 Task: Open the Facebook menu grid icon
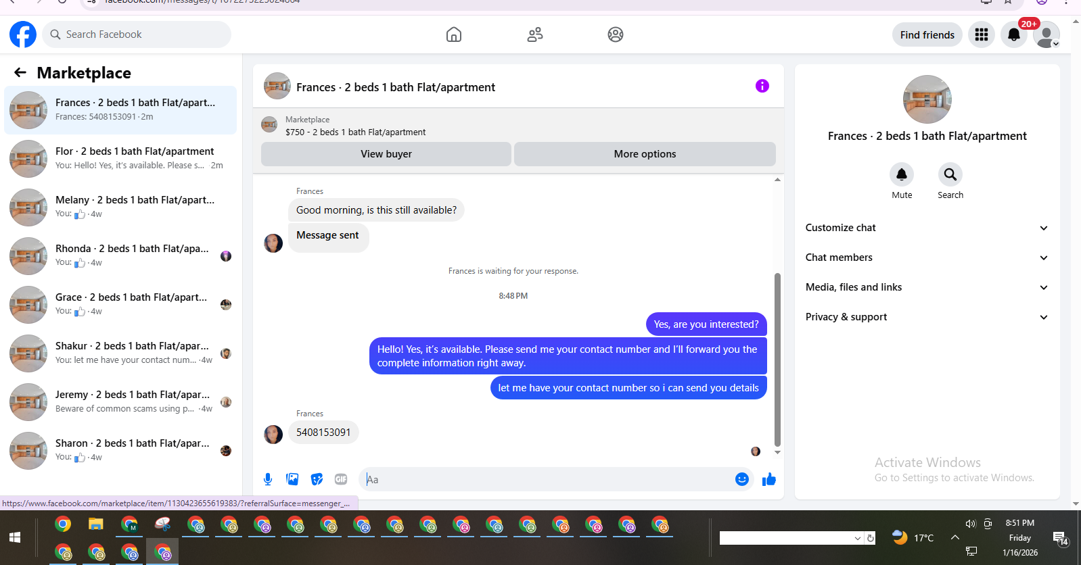[982, 34]
